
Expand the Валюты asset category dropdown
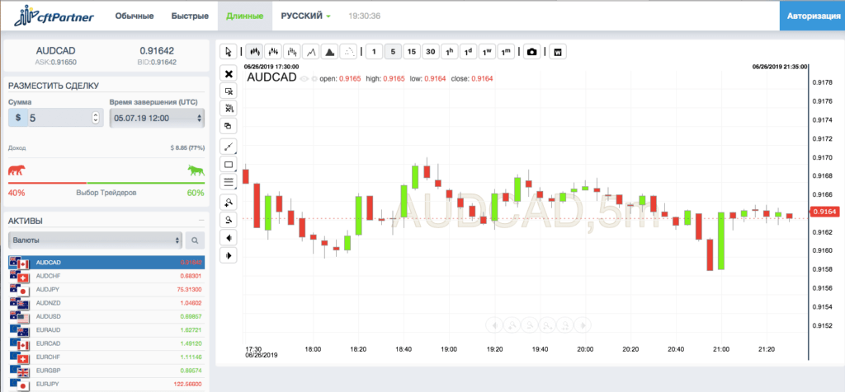pos(94,240)
